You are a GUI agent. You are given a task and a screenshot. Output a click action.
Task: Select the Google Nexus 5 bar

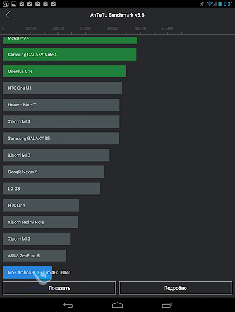coord(54,172)
